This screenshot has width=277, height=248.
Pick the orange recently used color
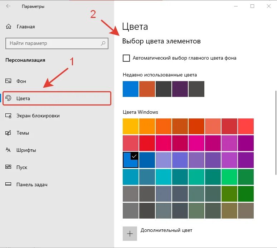(147, 89)
